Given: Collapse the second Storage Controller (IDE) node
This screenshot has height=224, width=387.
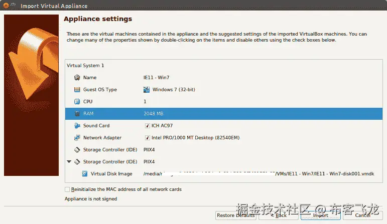Looking at the screenshot, I should [69, 162].
